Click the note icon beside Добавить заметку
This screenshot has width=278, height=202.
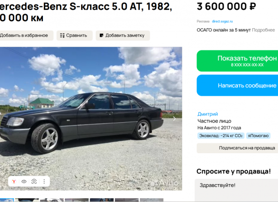101,35
